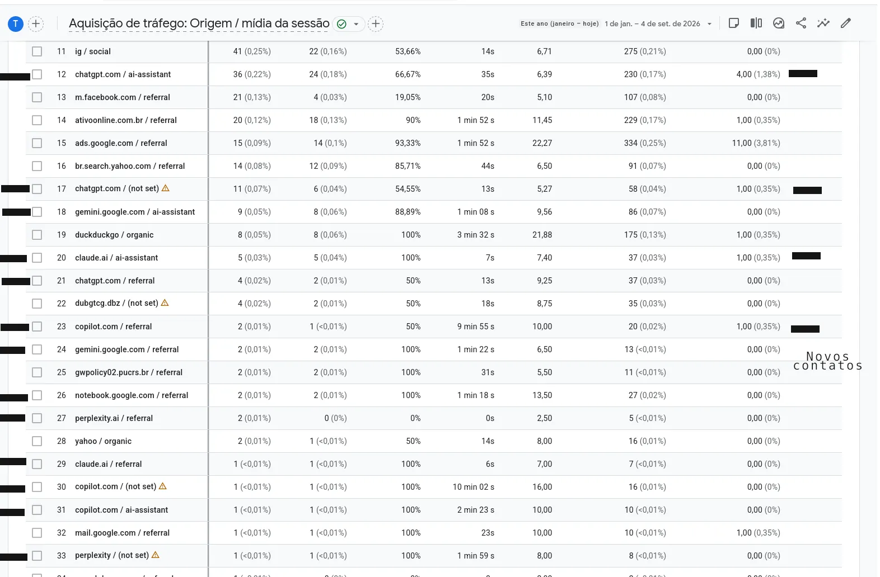Click warning icon on dubgtcg.dbz / (not set)
This screenshot has height=577, width=880.
pyautogui.click(x=165, y=303)
